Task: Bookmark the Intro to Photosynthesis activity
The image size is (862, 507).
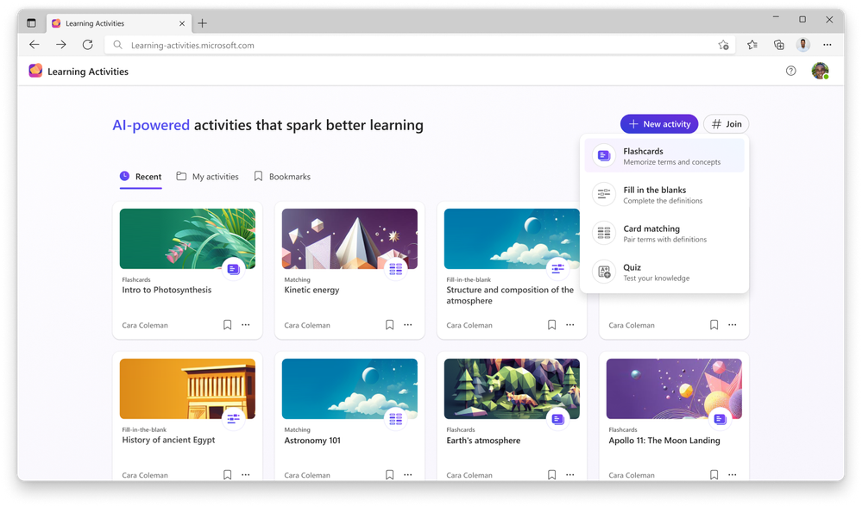Action: 227,324
